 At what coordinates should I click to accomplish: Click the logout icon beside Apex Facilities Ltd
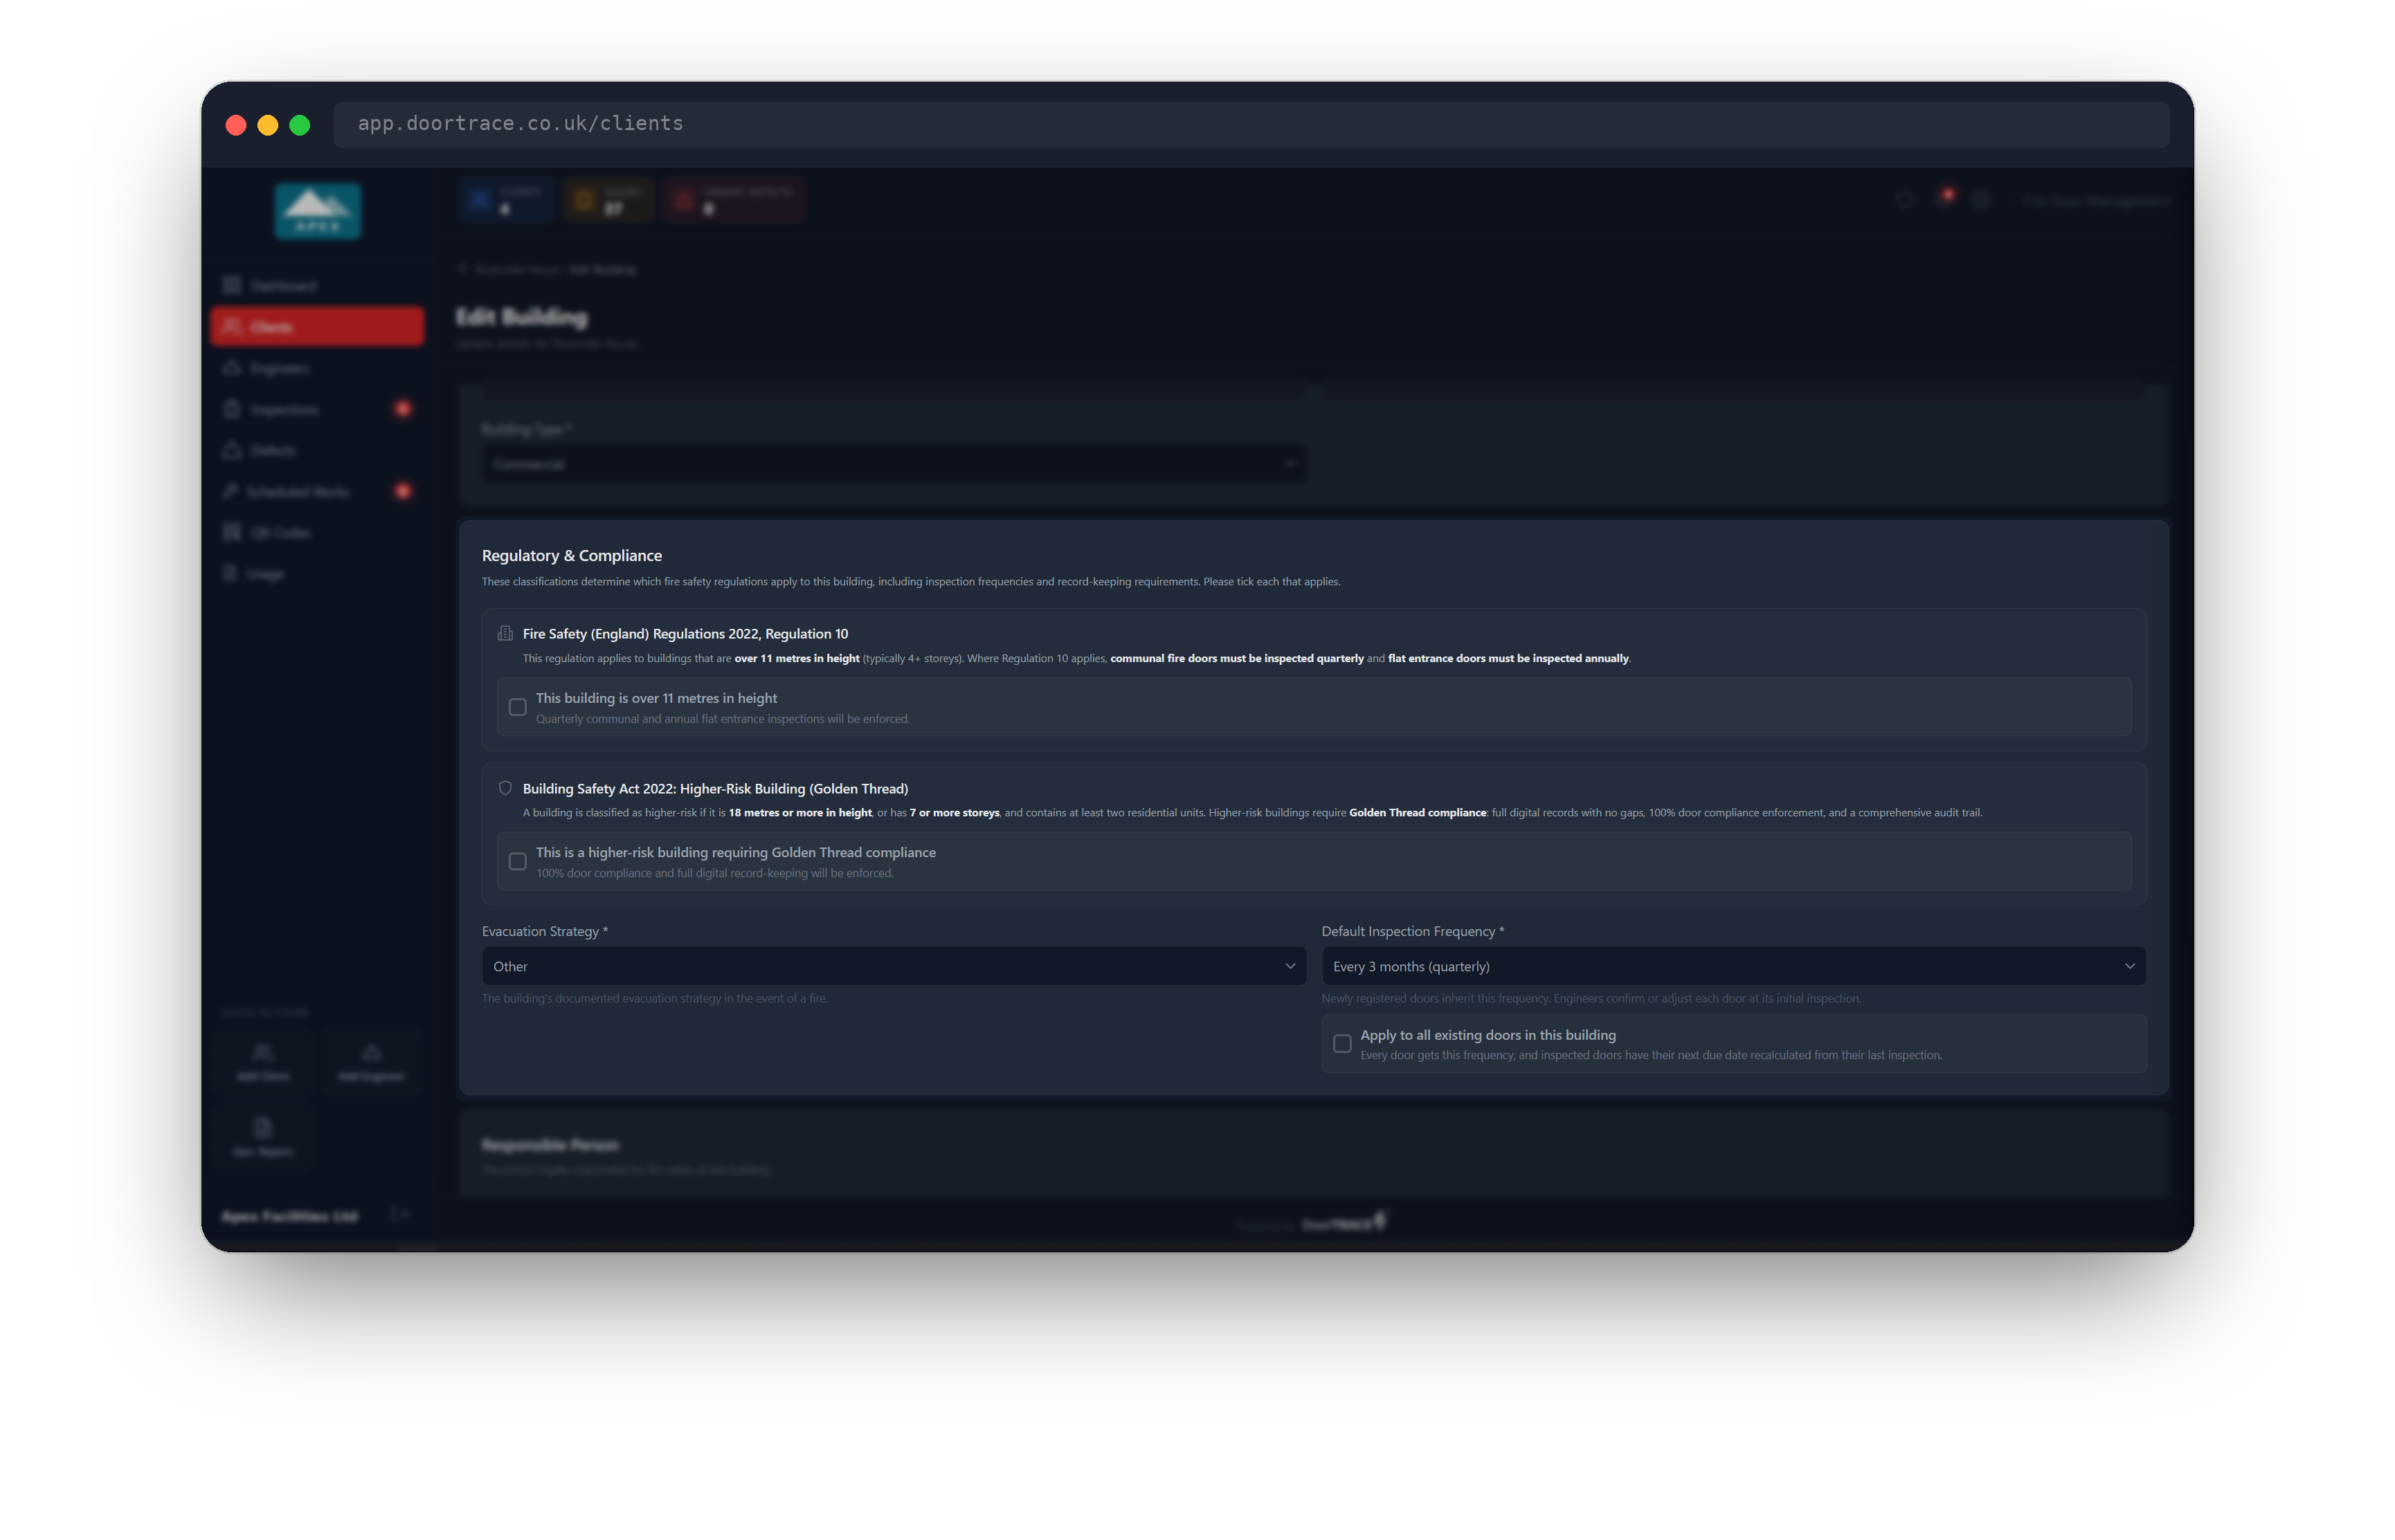click(x=400, y=1214)
